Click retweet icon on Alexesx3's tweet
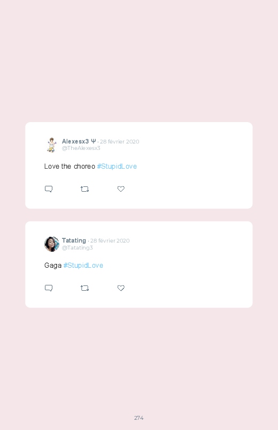Image resolution: width=278 pixels, height=430 pixels. pyautogui.click(x=84, y=189)
